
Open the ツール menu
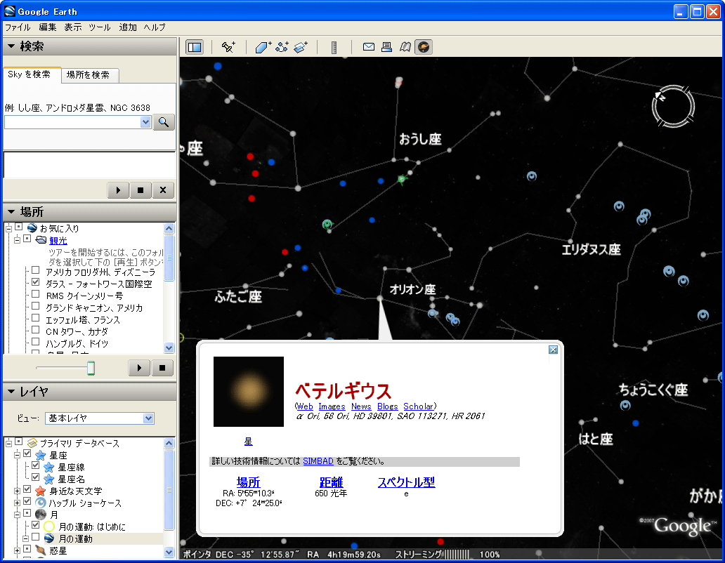(x=100, y=27)
